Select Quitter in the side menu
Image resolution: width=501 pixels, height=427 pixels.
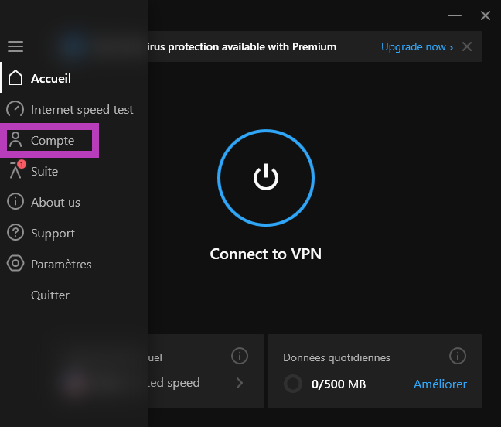point(50,295)
